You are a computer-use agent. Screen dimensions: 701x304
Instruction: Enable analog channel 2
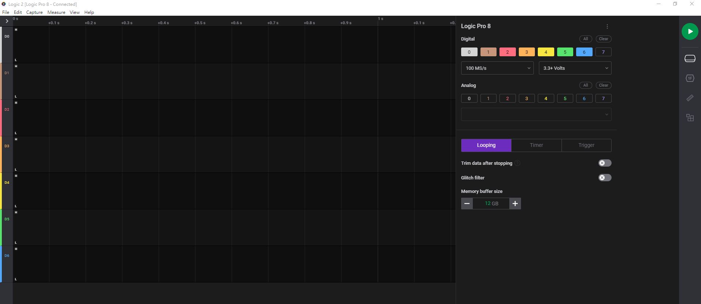click(507, 98)
